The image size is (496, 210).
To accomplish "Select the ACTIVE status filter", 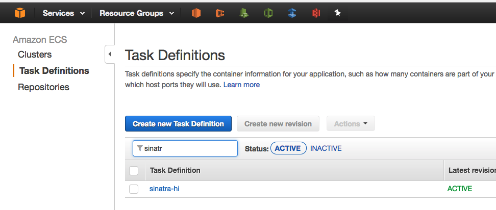I will pos(288,148).
